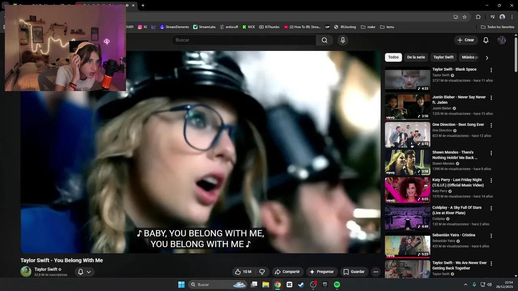Open Spotify from the taskbar
Screen dimensions: 518x291
pos(337,285)
